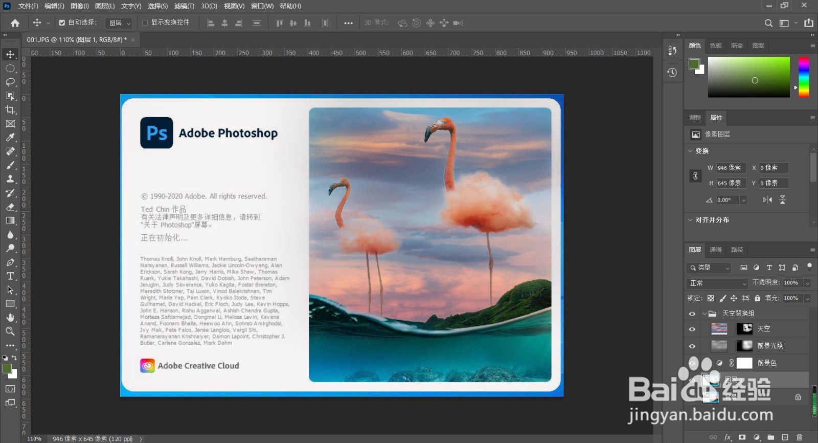818x443 pixels.
Task: Click the add layer style fx button
Action: [728, 437]
